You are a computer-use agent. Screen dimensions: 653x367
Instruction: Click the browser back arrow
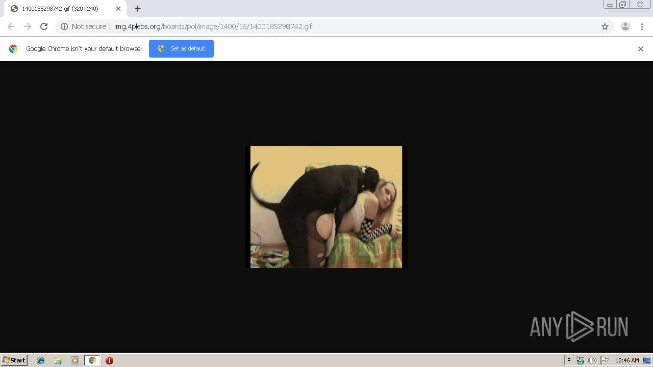pos(11,27)
